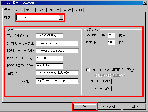The width and height of the screenshot is (148, 112).
Task: Select the 振り分け tab
Action: click(54, 10)
